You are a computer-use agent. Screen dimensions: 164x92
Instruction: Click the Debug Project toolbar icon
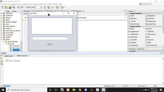tap(57, 7)
